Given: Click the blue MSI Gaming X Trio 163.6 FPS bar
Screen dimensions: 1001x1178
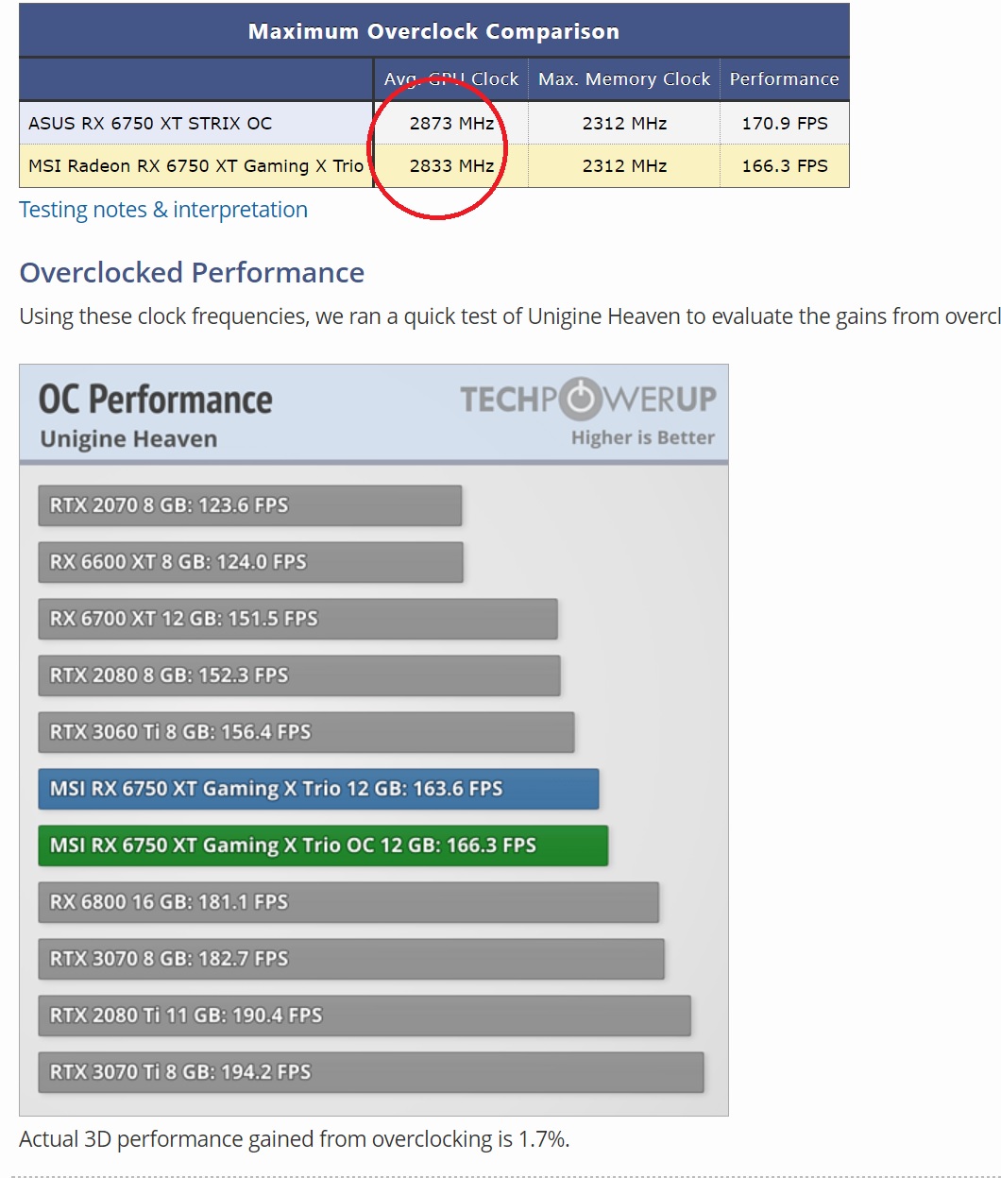Looking at the screenshot, I should click(318, 789).
